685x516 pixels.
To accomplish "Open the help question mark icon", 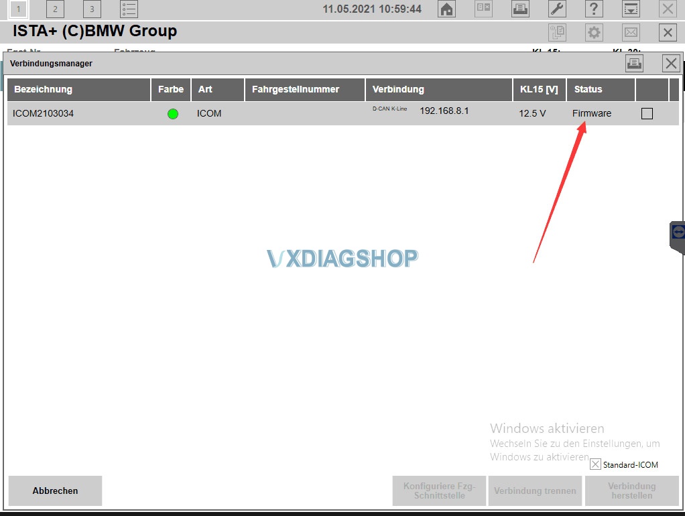I will pos(594,9).
